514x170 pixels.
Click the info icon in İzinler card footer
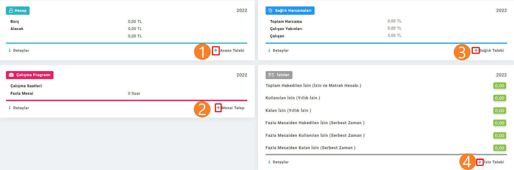[269, 162]
